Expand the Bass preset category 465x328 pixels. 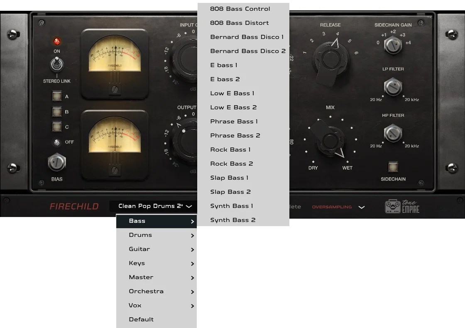pyautogui.click(x=157, y=221)
